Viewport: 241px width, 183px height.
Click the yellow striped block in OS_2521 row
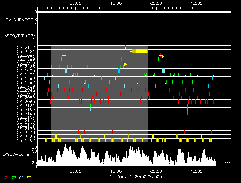tap(140, 51)
